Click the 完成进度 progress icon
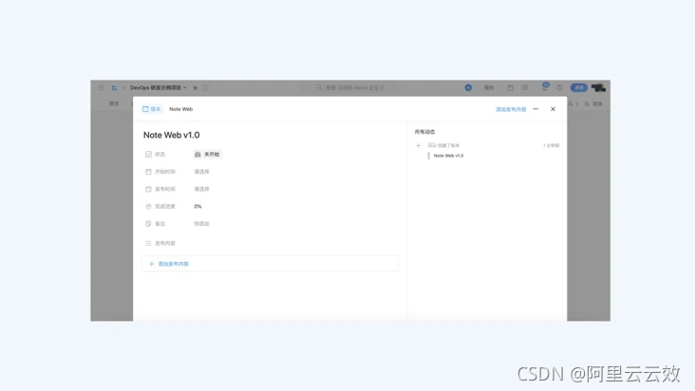695x391 pixels. pos(148,206)
